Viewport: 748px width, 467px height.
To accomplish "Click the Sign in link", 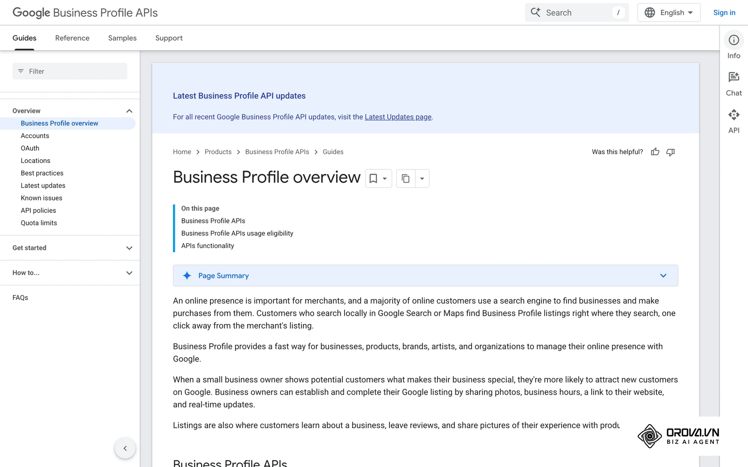I will point(724,13).
